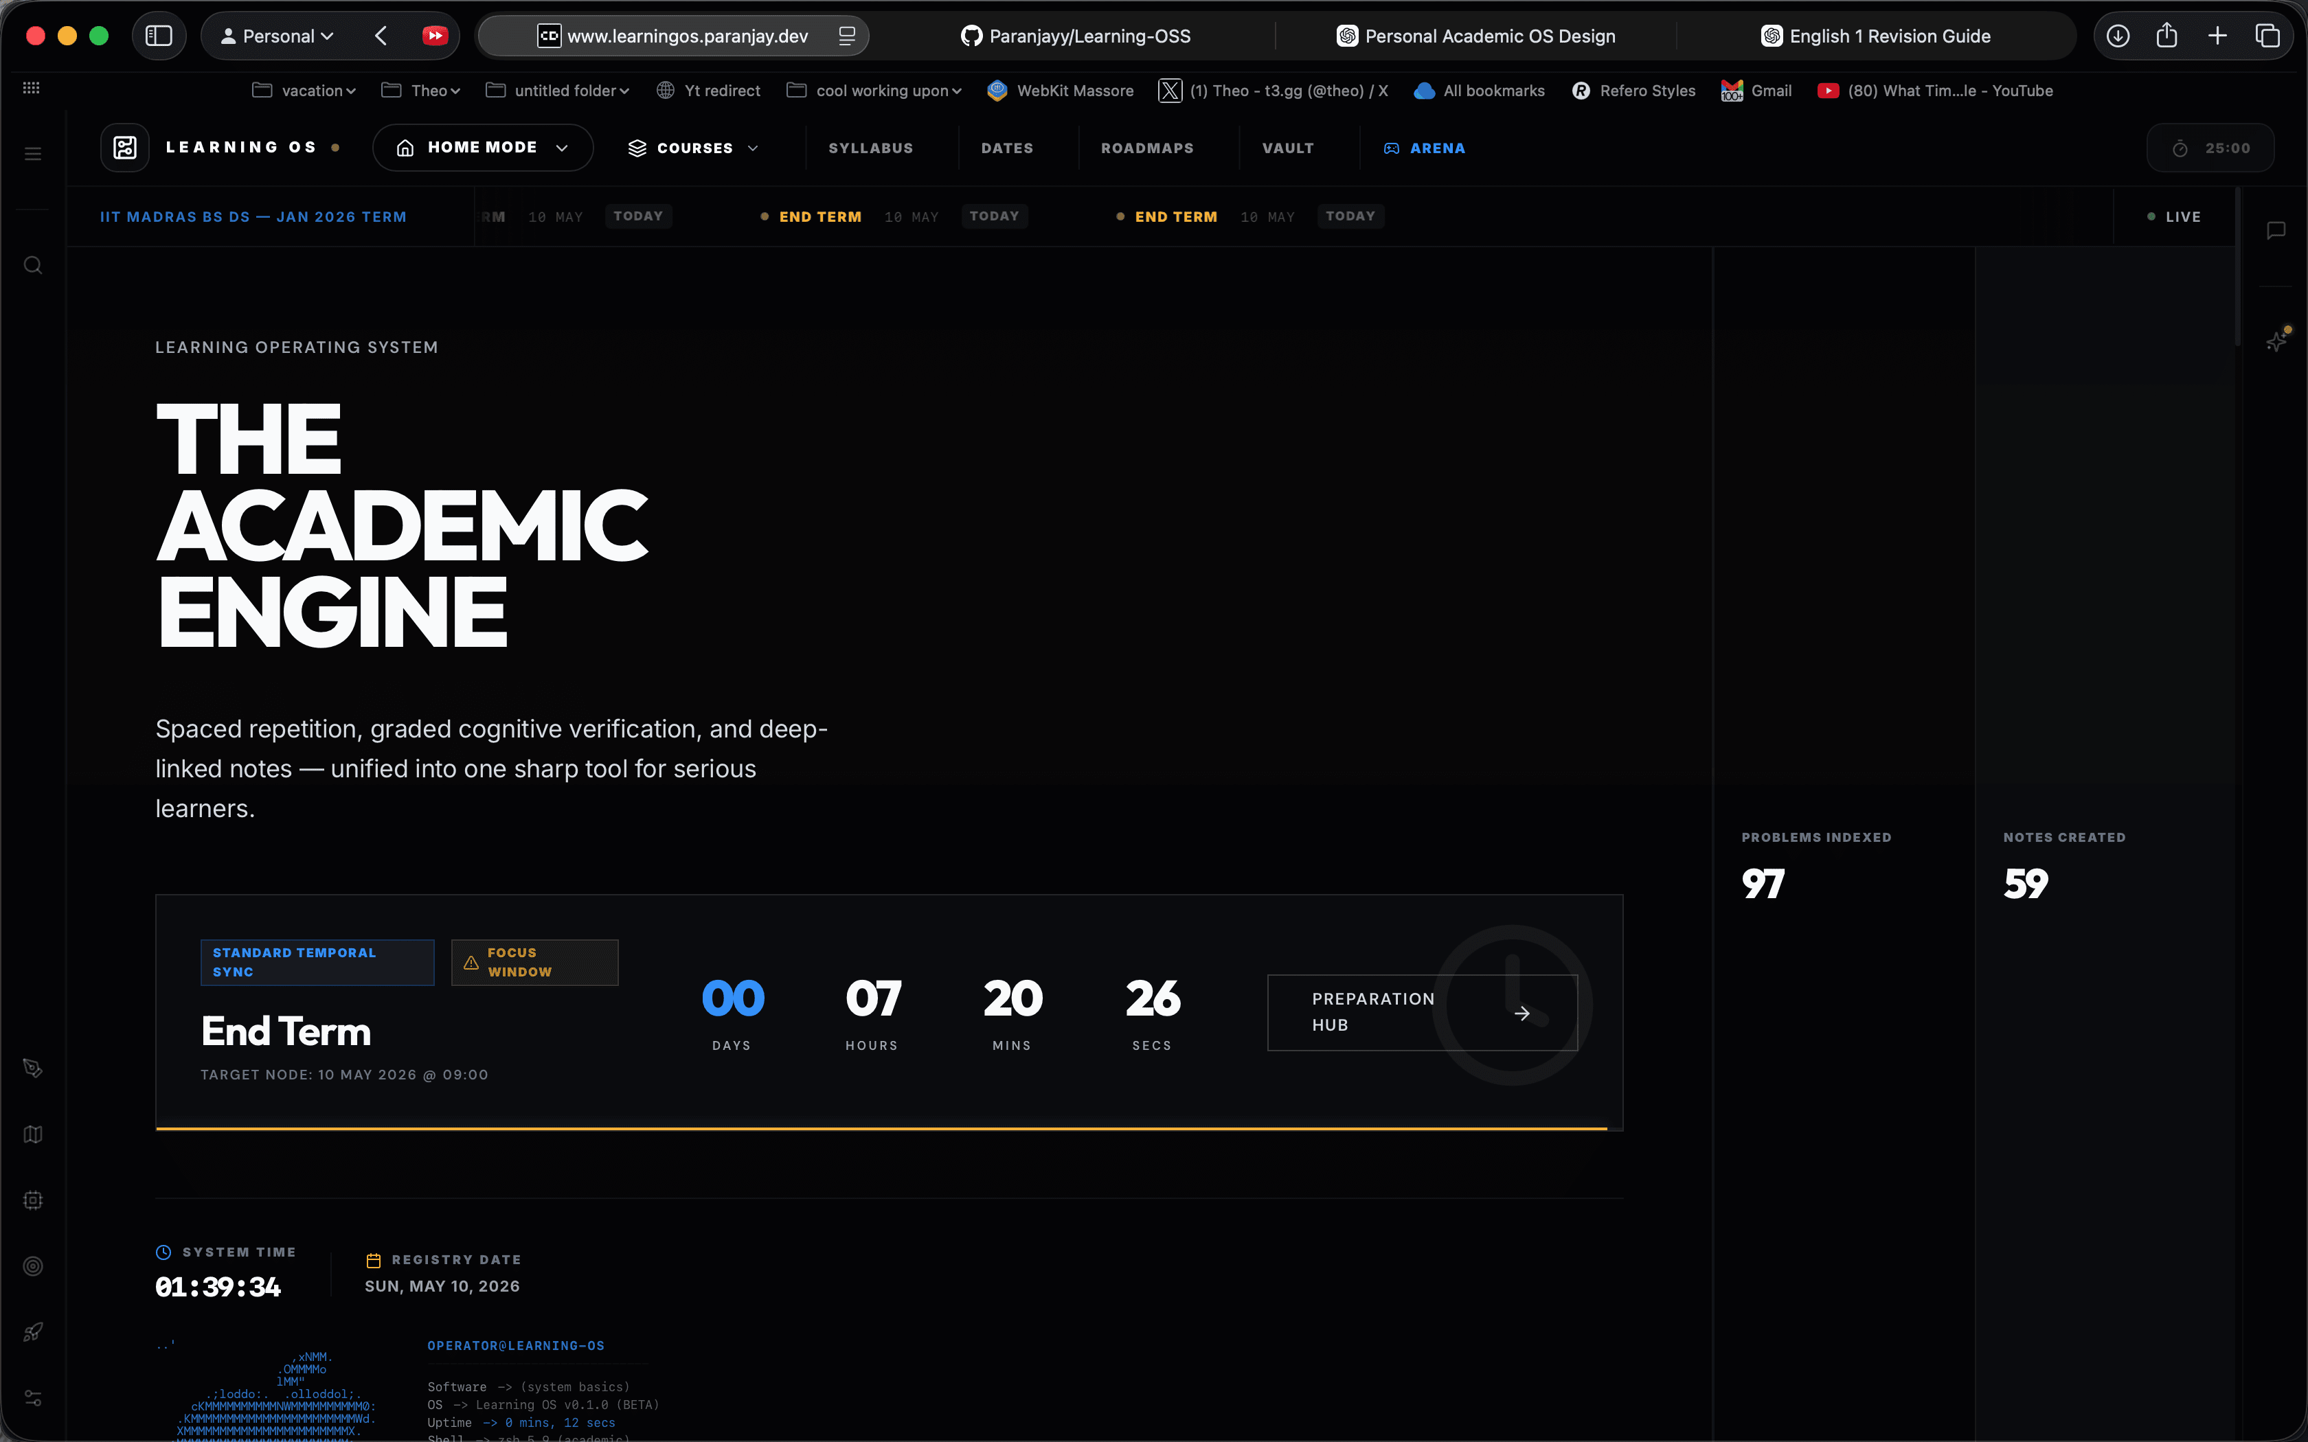This screenshot has width=2308, height=1442.
Task: Click the Learning OS logo icon
Action: pos(125,148)
